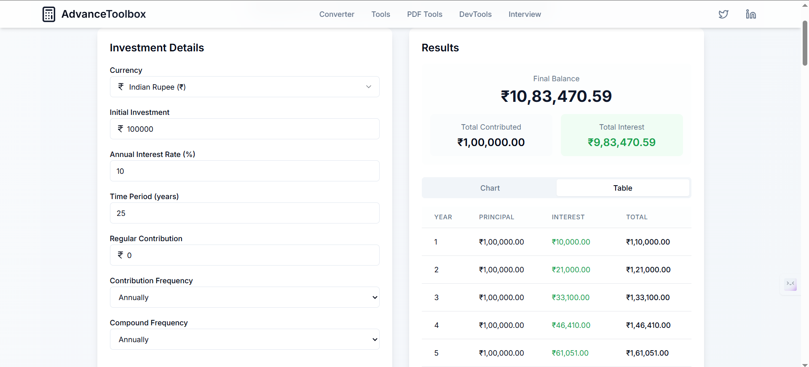The image size is (809, 367).
Task: Click year 1 interest ₹10,000.00
Action: pyautogui.click(x=571, y=242)
